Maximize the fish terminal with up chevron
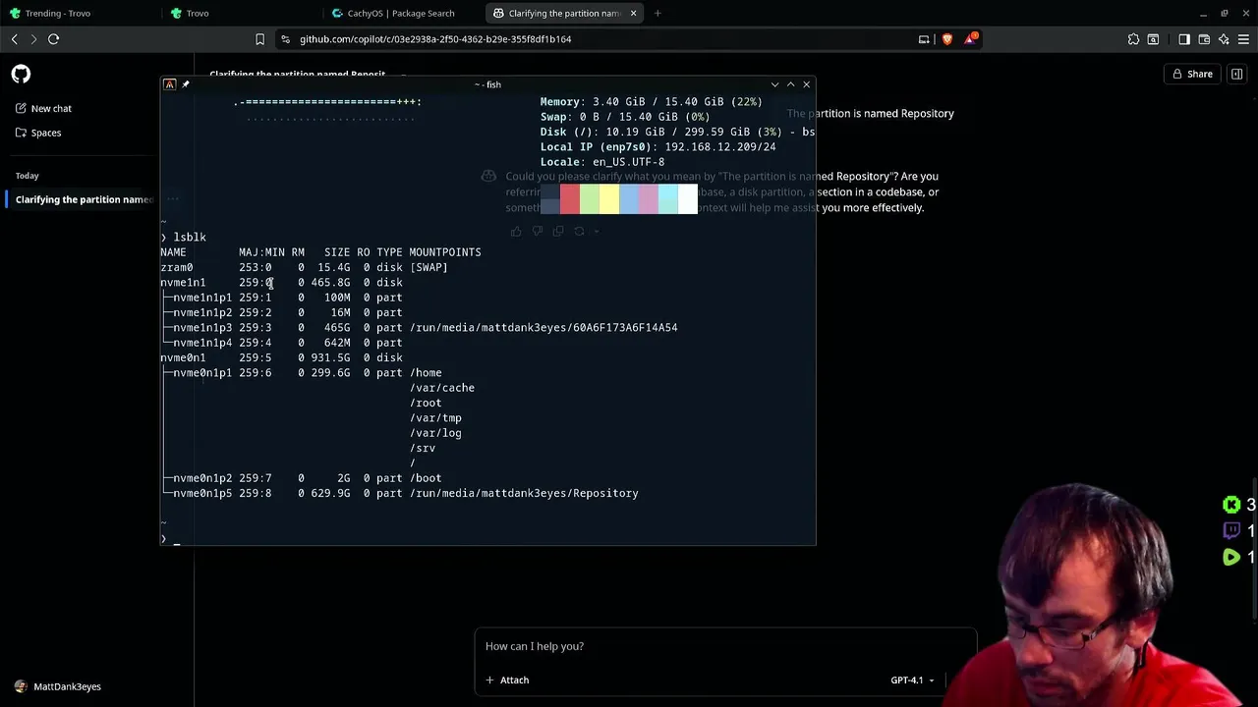This screenshot has width=1258, height=707. pos(790,84)
